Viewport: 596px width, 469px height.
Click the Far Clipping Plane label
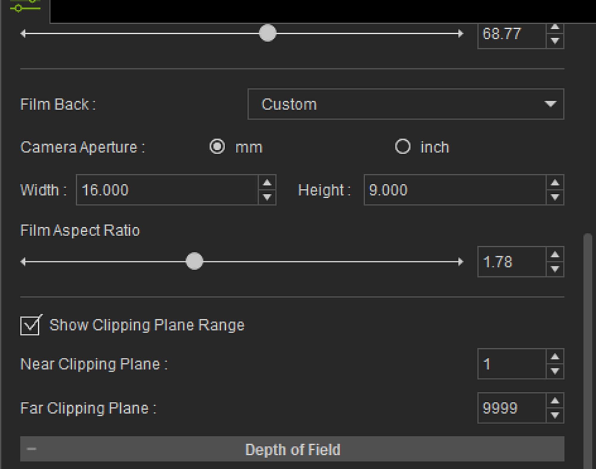tap(88, 408)
